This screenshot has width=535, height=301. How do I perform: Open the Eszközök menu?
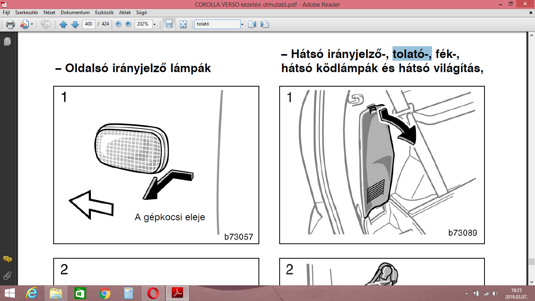click(x=105, y=13)
